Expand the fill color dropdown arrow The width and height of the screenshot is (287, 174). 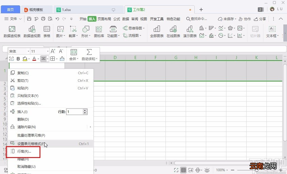[29, 59]
